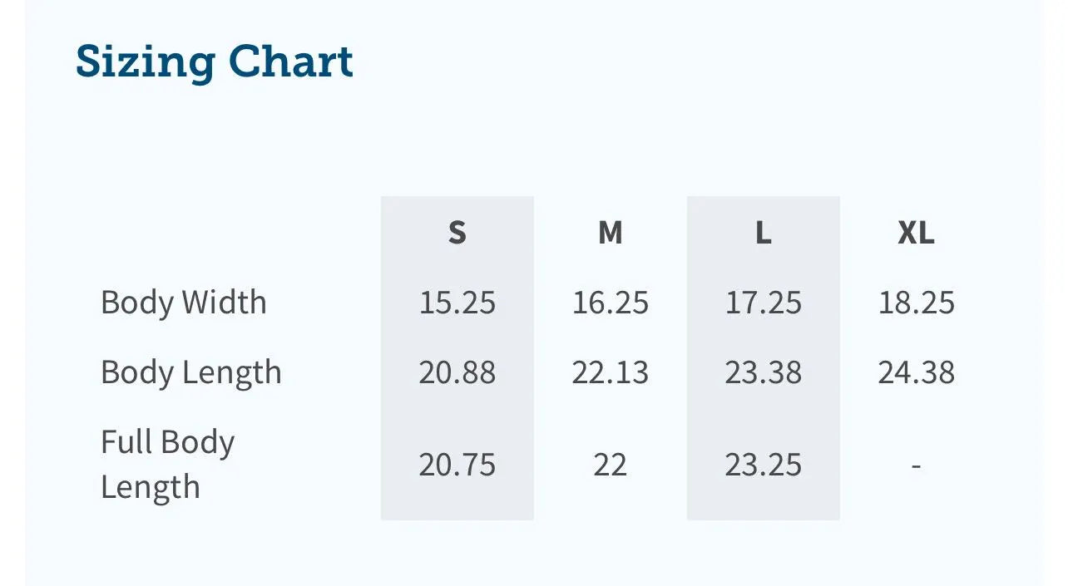The image size is (1068, 586).
Task: Click the 22.13 Body Length value
Action: (610, 372)
